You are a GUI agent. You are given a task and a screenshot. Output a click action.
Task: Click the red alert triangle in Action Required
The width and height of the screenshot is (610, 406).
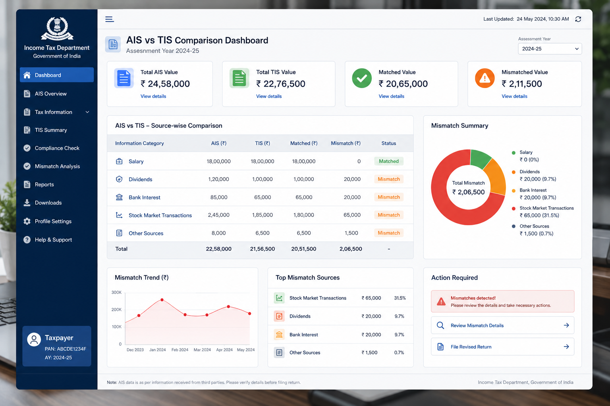(x=441, y=302)
